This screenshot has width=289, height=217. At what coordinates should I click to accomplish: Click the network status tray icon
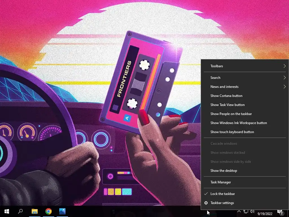tap(246, 211)
